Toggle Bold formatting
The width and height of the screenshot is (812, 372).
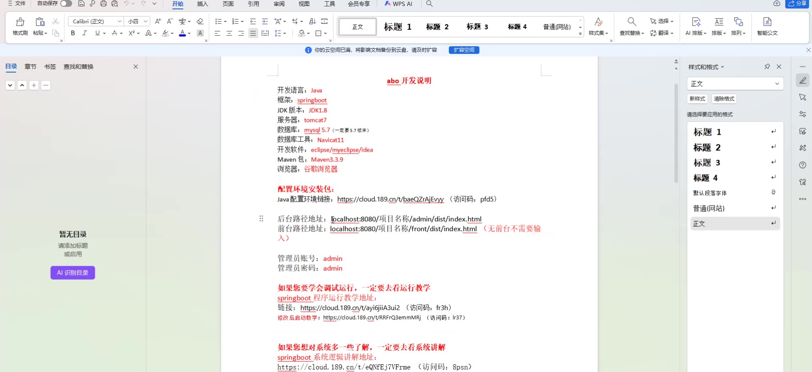(73, 33)
